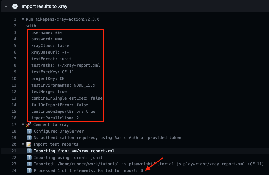
Task: Click the highlighted Importing from log line
Action: (x=135, y=151)
